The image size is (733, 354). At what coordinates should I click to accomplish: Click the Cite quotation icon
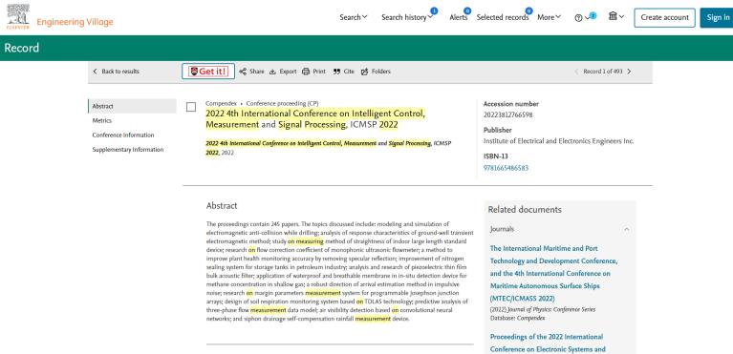(x=336, y=72)
